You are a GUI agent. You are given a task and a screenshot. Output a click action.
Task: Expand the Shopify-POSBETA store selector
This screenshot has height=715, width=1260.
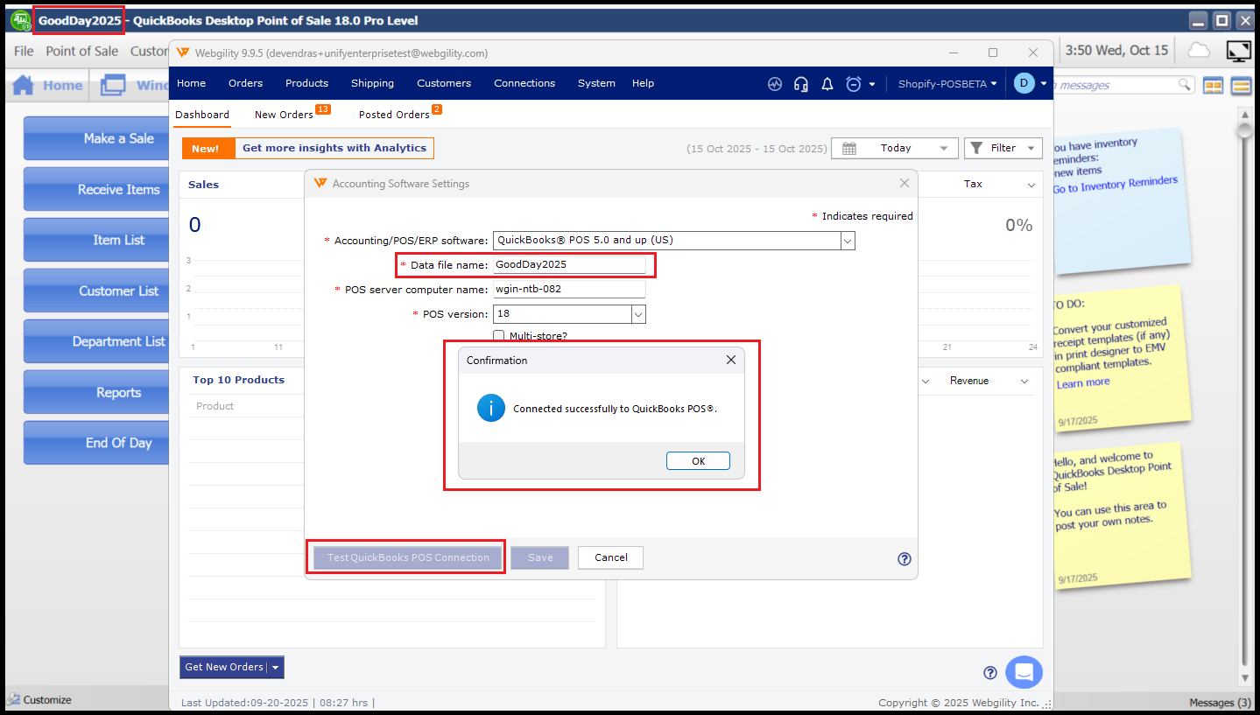point(947,84)
